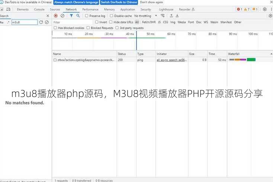Open the Memory tab
The height and width of the screenshot is (182, 273).
click(x=109, y=9)
